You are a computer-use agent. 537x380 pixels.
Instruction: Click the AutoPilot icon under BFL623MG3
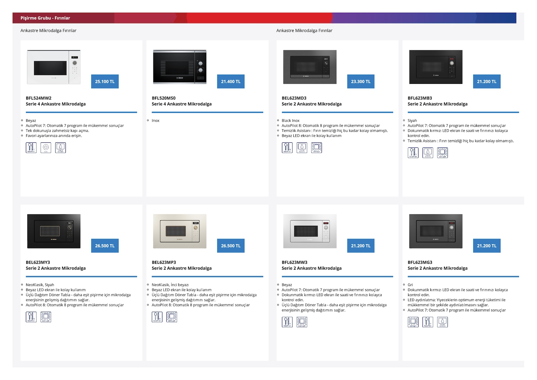click(428, 322)
